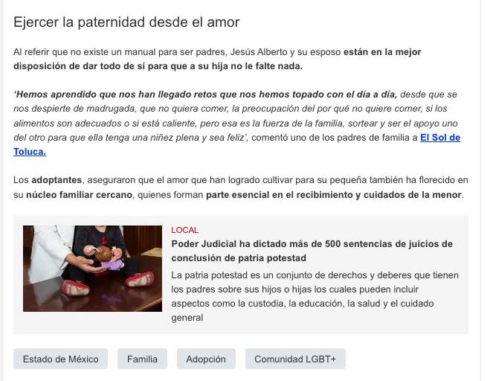The height and width of the screenshot is (381, 487).
Task: Click the paragraph mentioning Jesús Alberto
Action: (217, 59)
